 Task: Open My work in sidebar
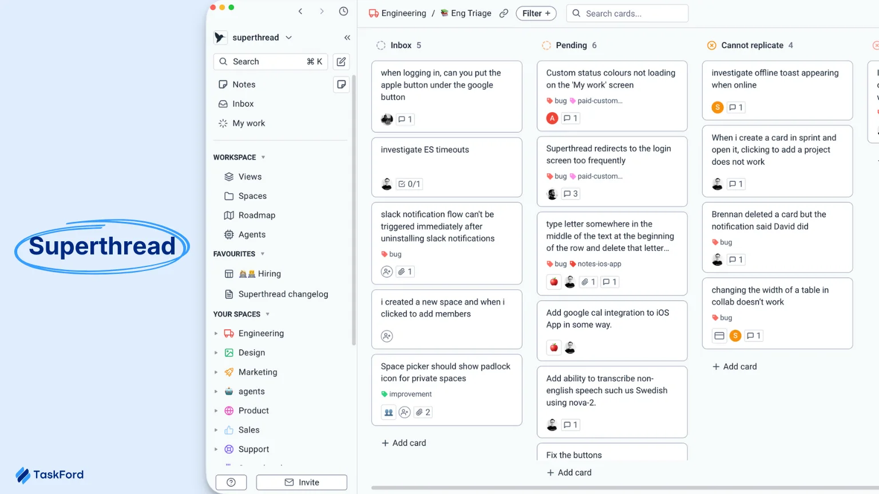pyautogui.click(x=248, y=124)
